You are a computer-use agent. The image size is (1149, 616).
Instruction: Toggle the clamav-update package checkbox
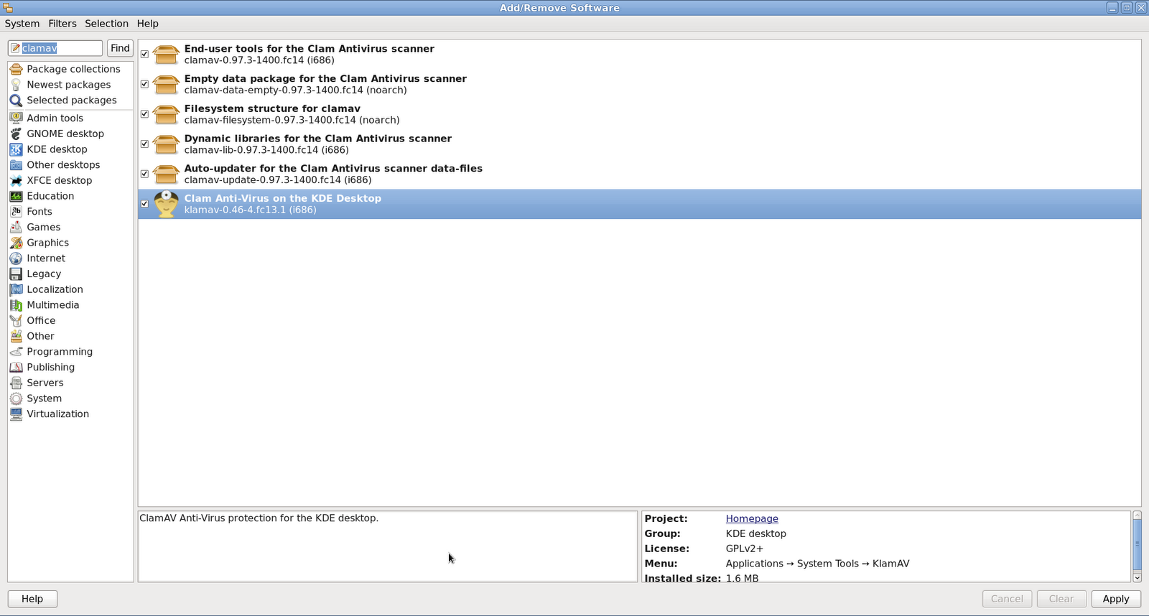pos(144,174)
